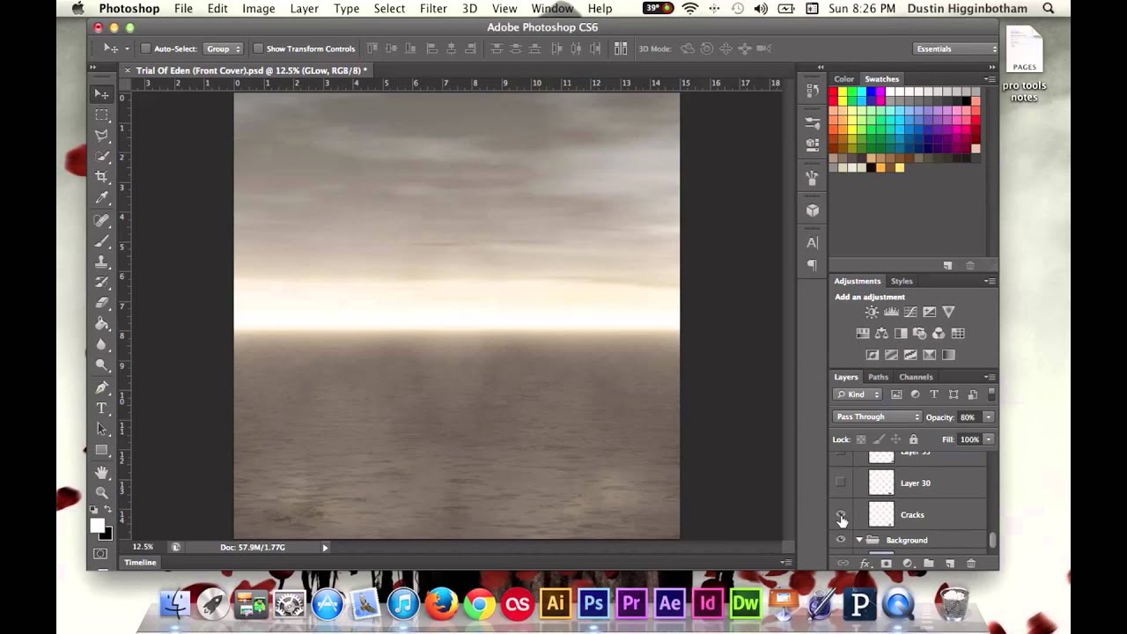This screenshot has height=634, width=1127.
Task: Hide the Background group
Action: click(841, 540)
